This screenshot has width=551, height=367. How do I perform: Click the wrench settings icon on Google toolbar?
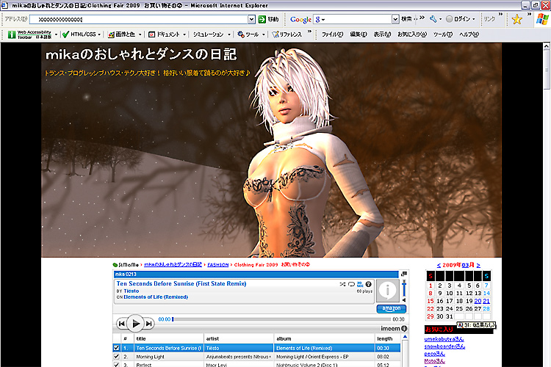pos(433,19)
